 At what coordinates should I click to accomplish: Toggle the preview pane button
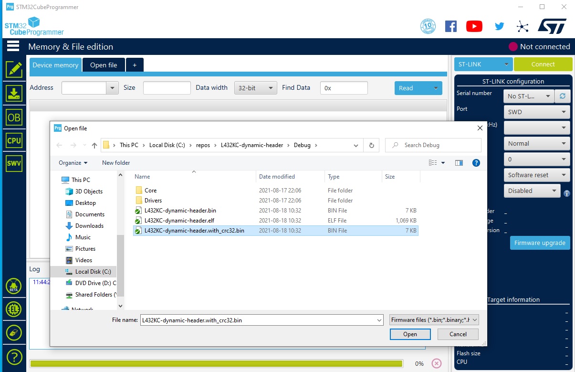click(459, 163)
